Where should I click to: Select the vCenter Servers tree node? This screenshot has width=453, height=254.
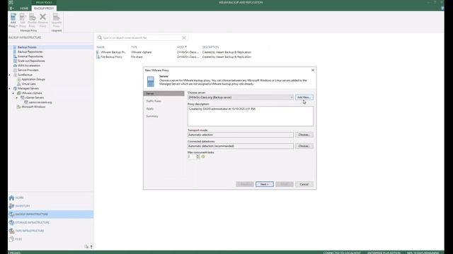click(35, 97)
